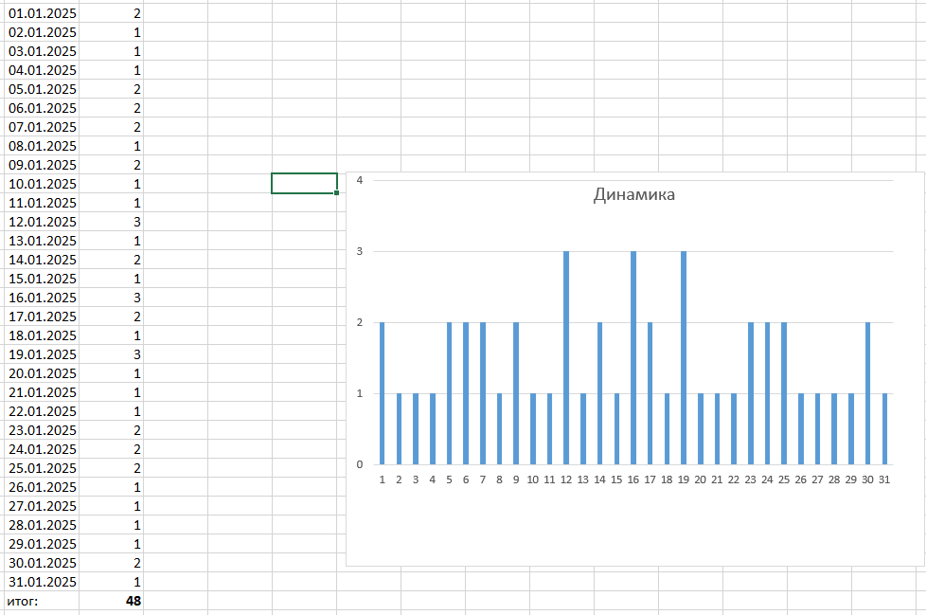926x615 pixels.
Task: Select value 3 next to 12.01.2025
Action: point(112,222)
